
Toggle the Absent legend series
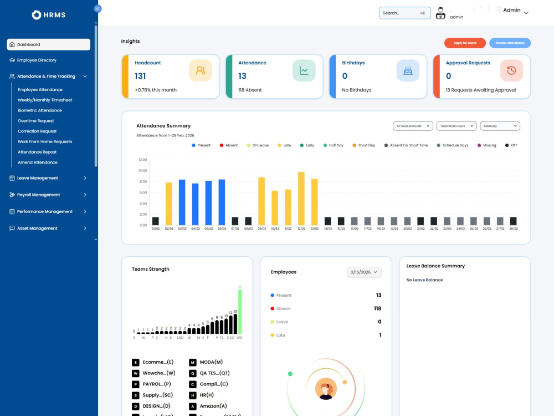[229, 145]
